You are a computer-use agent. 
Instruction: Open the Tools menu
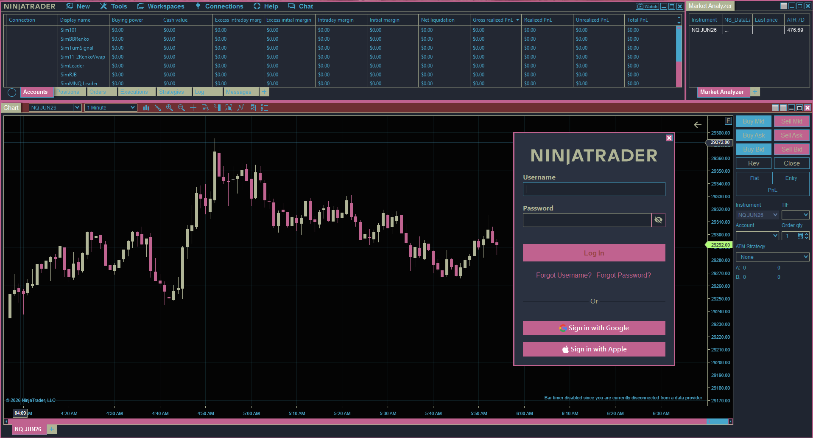pyautogui.click(x=114, y=6)
